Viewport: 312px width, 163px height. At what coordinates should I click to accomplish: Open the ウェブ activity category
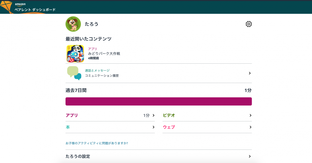(x=169, y=127)
